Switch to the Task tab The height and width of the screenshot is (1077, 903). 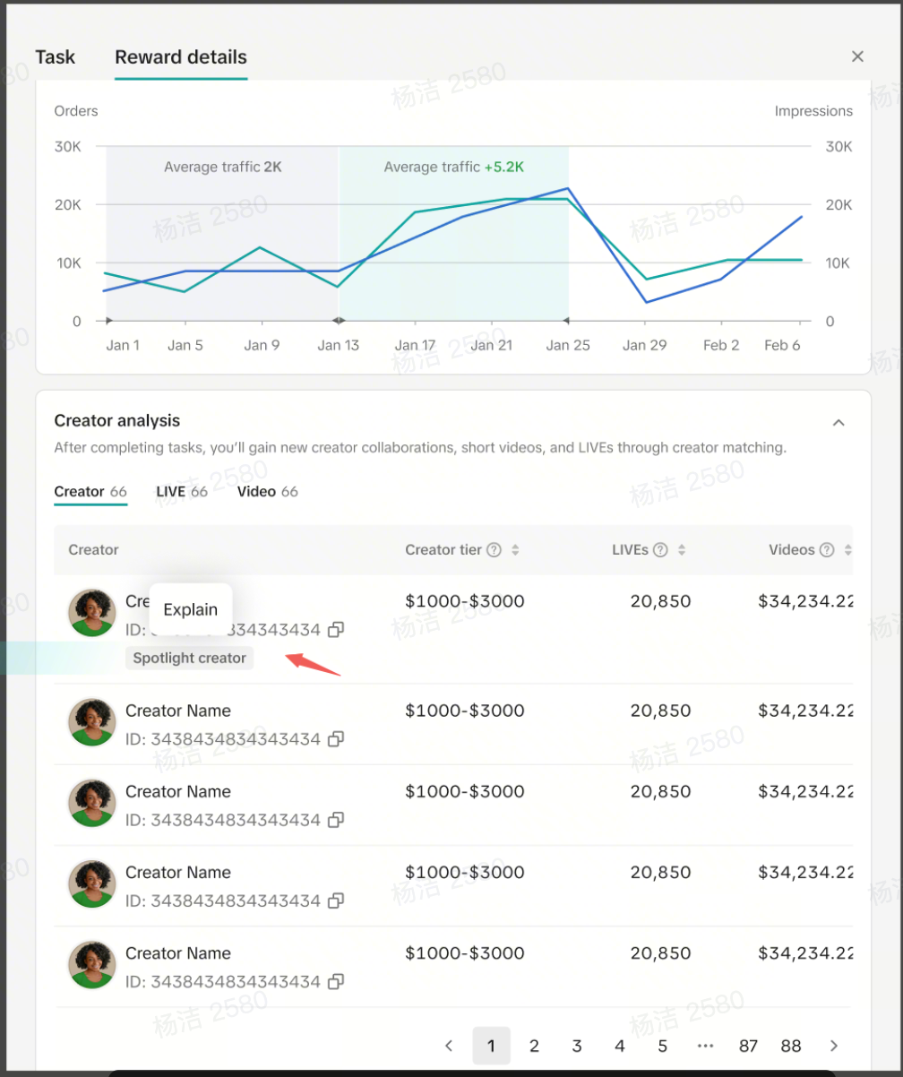tap(56, 56)
